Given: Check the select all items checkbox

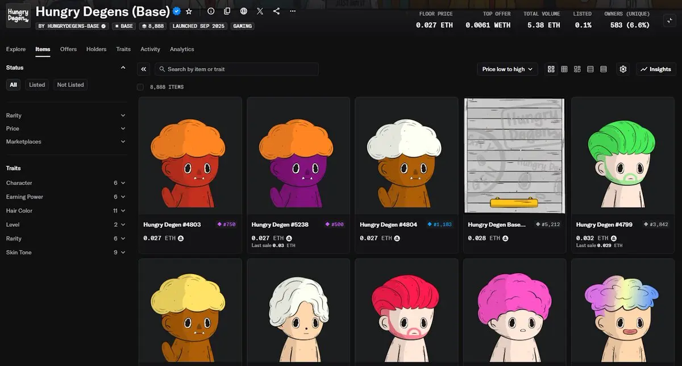Looking at the screenshot, I should (140, 87).
